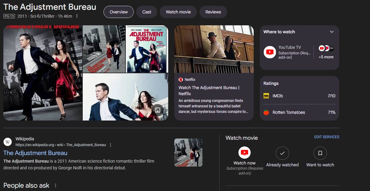Image resolution: width=370 pixels, height=191 pixels.
Task: Click the stacked streaming service icons above +5 more
Action: [x=326, y=48]
